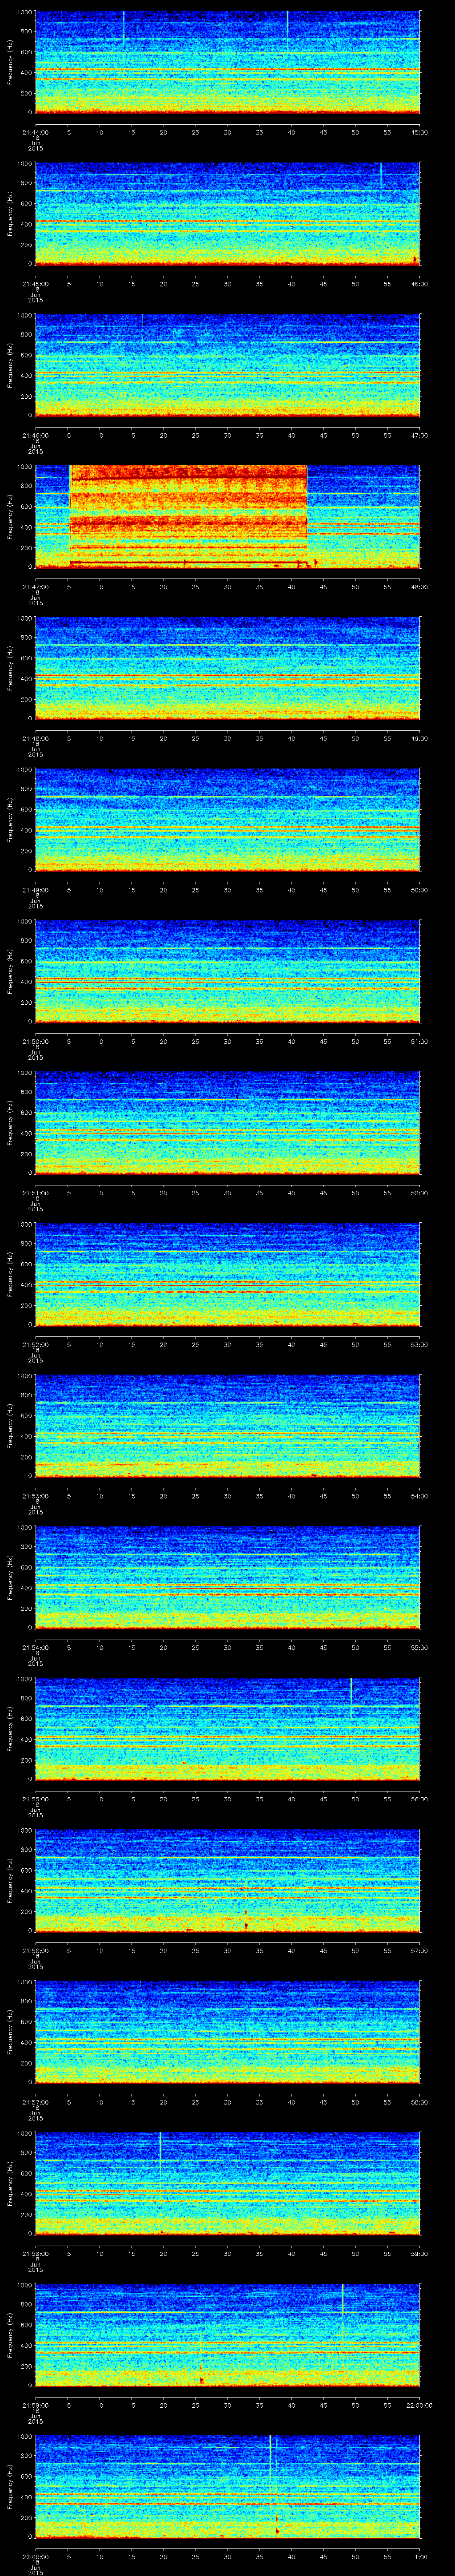Select the '21:50:00' start time label
This screenshot has width=455, height=2576.
pyautogui.click(x=35, y=1041)
